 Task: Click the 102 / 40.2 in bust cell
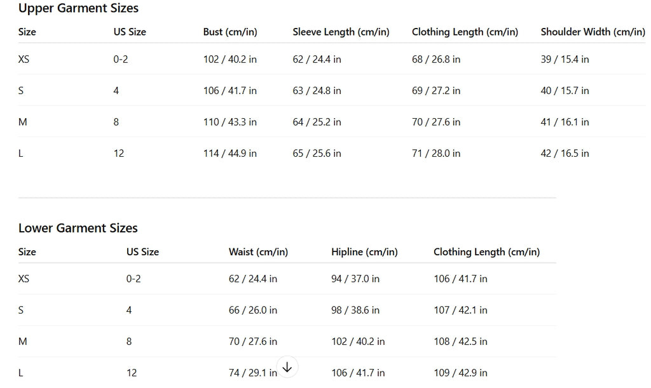point(230,59)
